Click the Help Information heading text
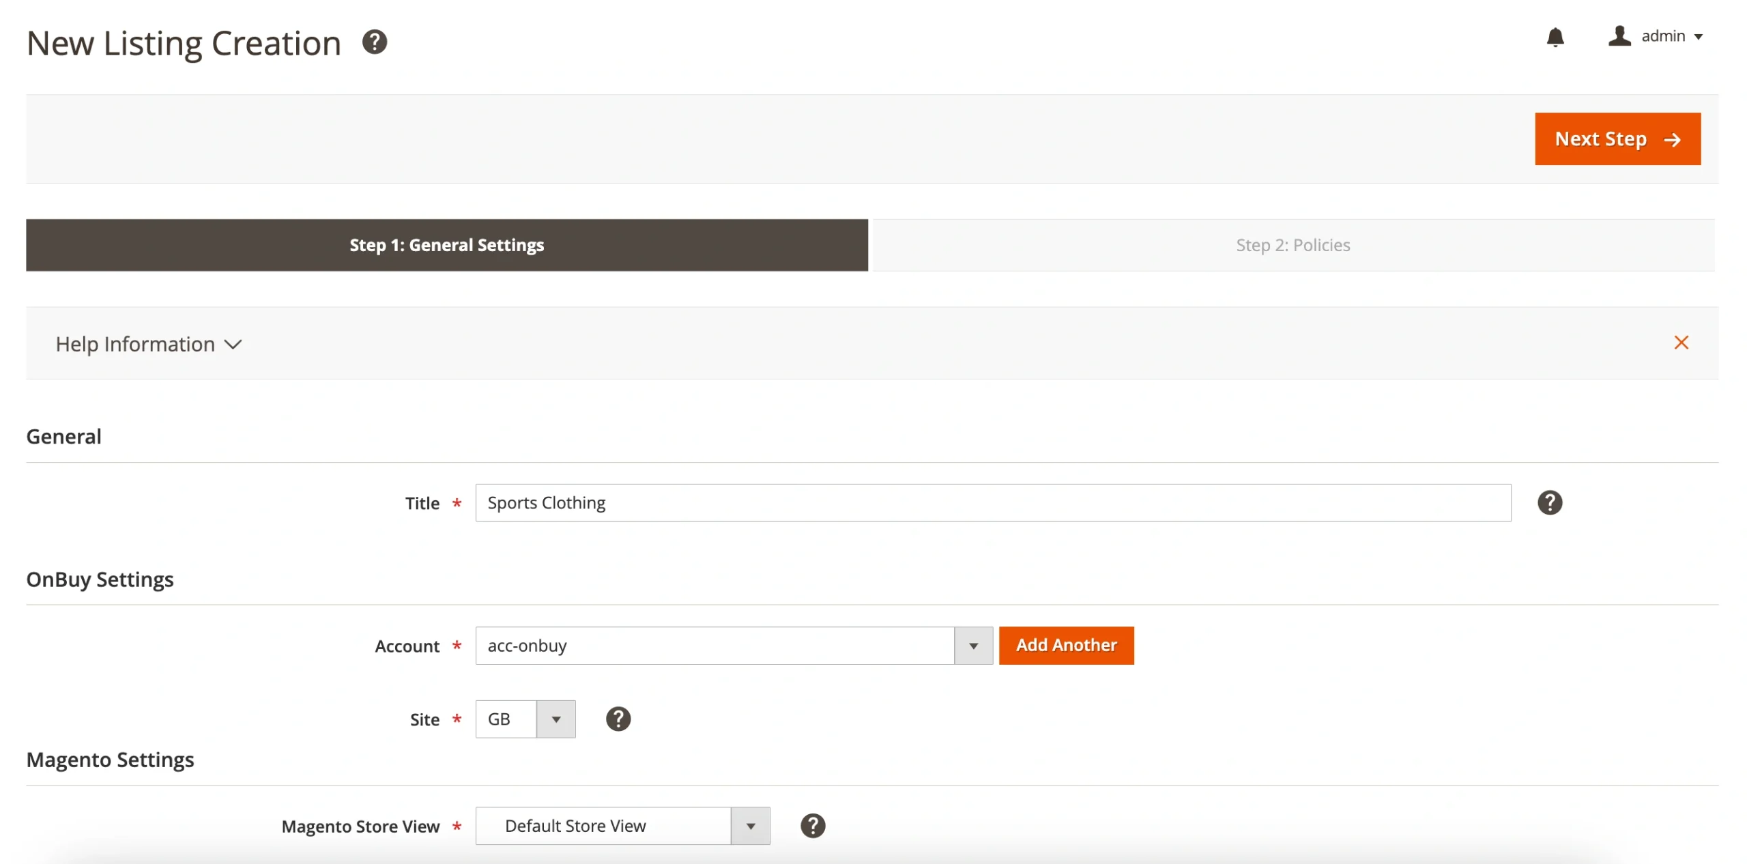1747x864 pixels. [135, 344]
